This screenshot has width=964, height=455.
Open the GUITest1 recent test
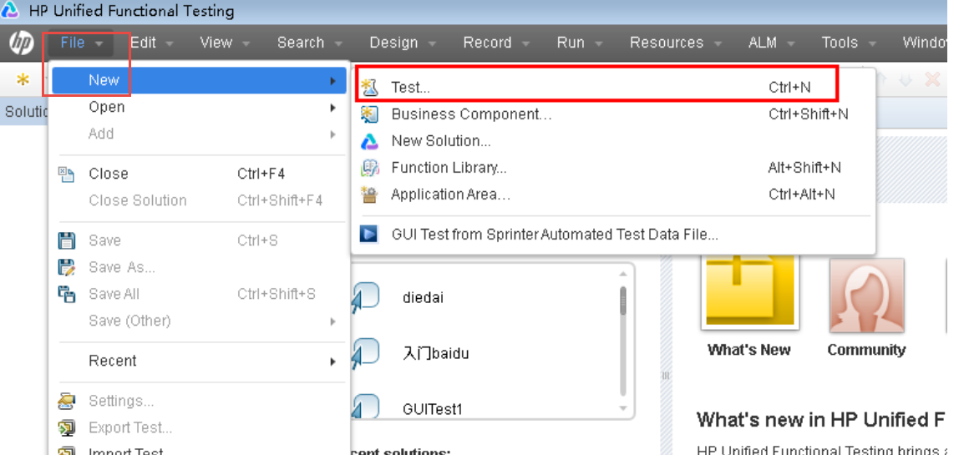point(432,410)
